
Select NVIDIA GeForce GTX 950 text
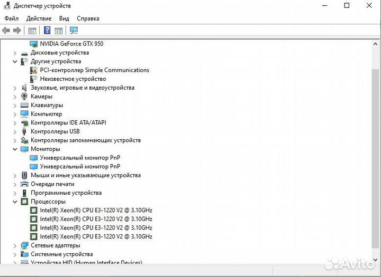point(71,44)
